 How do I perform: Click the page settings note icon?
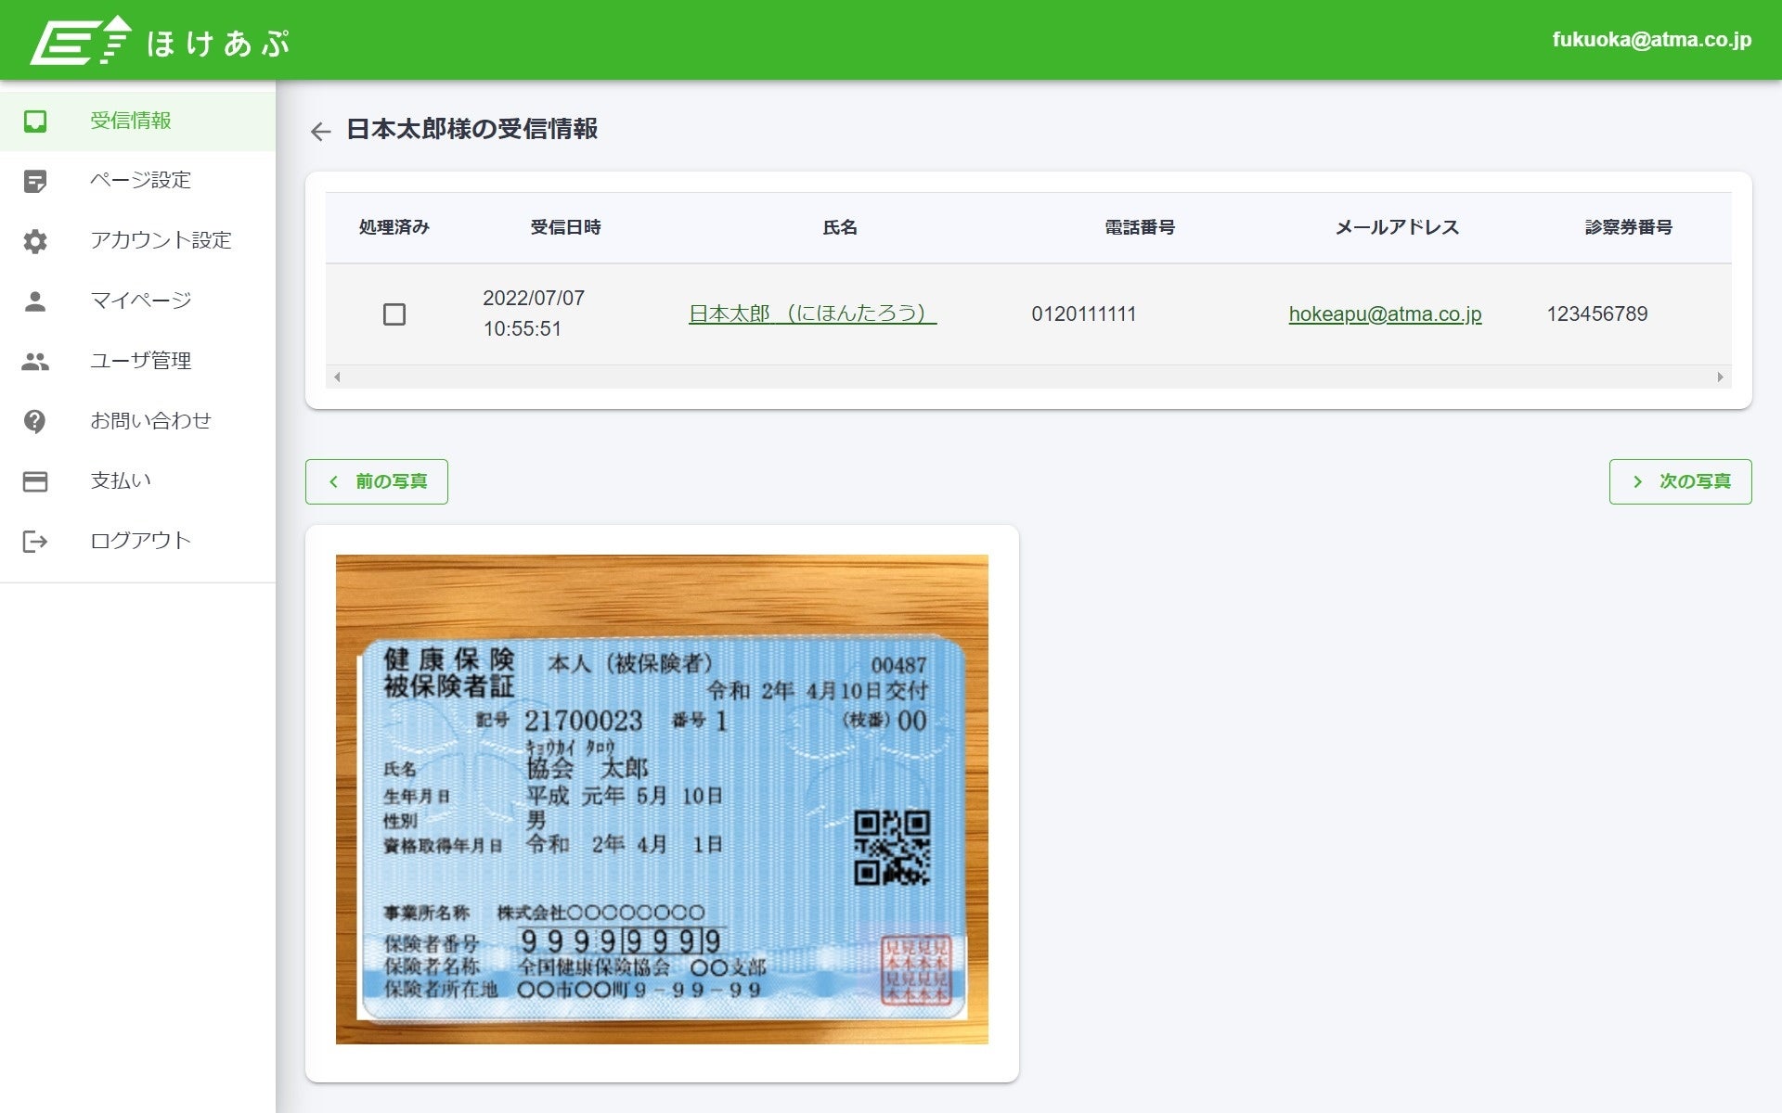click(x=35, y=181)
